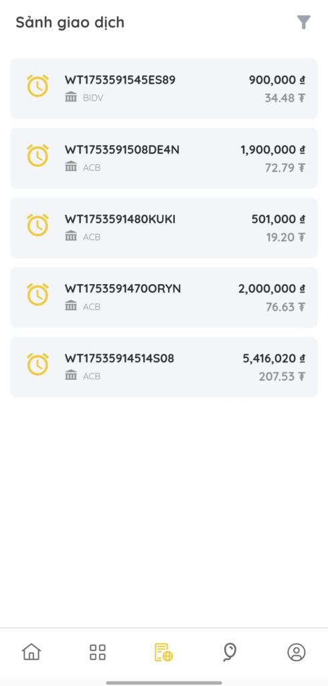Click the BIDV bank icon
Viewport: 328px width, 686px height.
71,97
